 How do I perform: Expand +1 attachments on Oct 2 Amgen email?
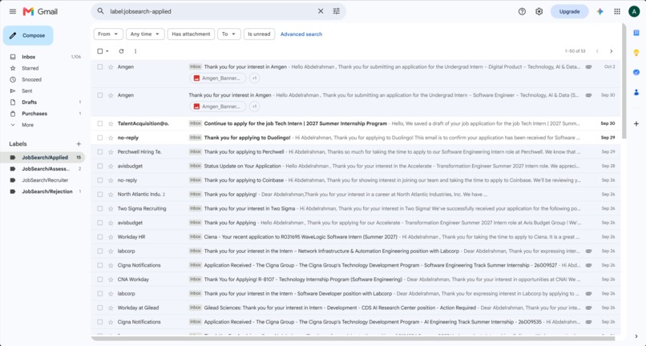(254, 78)
